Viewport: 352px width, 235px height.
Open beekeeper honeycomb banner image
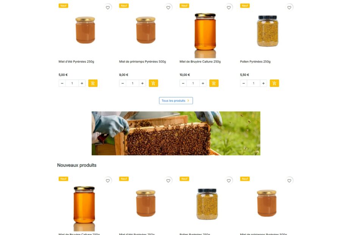click(176, 133)
